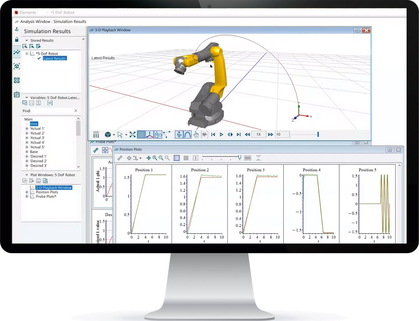This screenshot has height=321, width=419.
Task: Adjust the Position Plots toolbar slider handle
Action: (x=239, y=157)
